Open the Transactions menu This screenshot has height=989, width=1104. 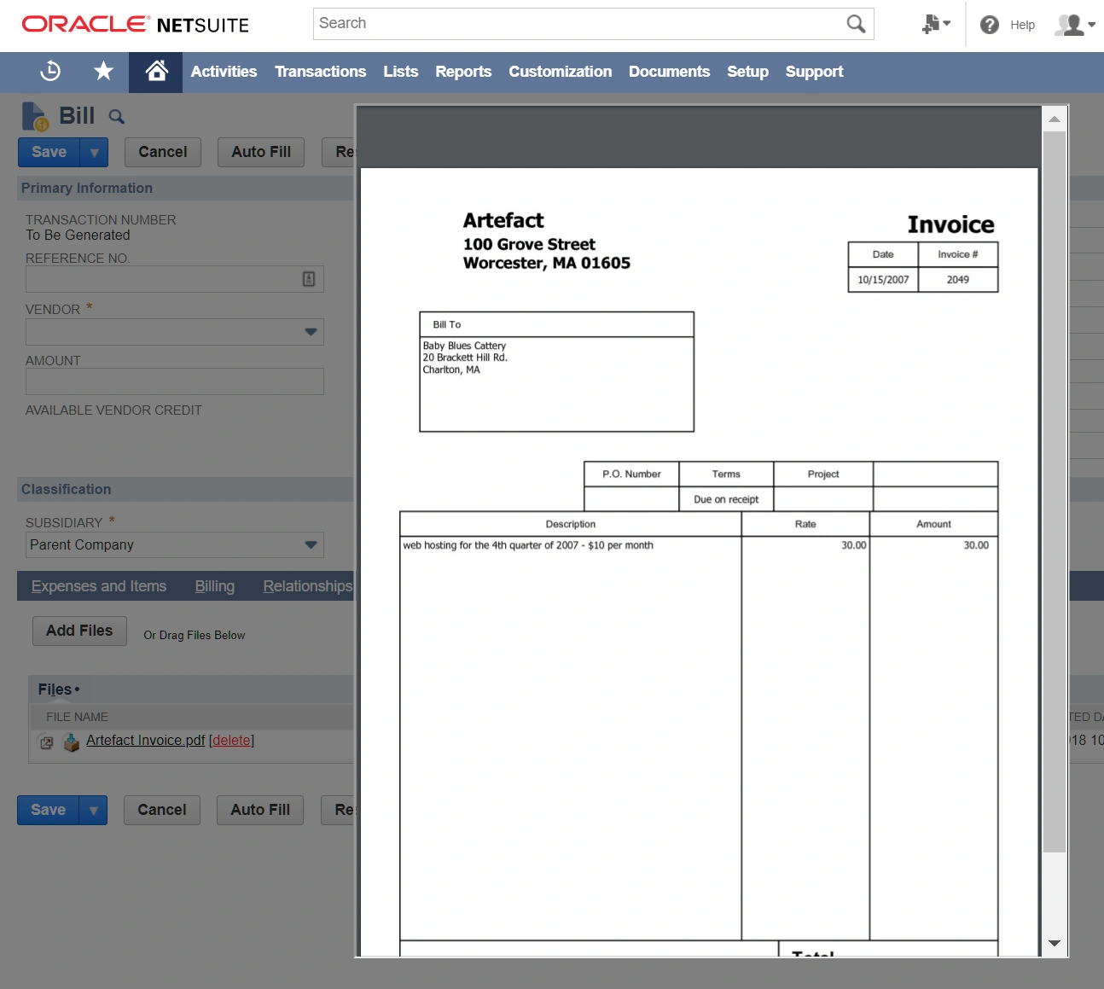click(320, 72)
